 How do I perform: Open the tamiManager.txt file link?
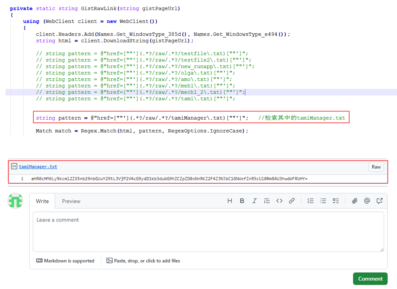tap(38, 167)
